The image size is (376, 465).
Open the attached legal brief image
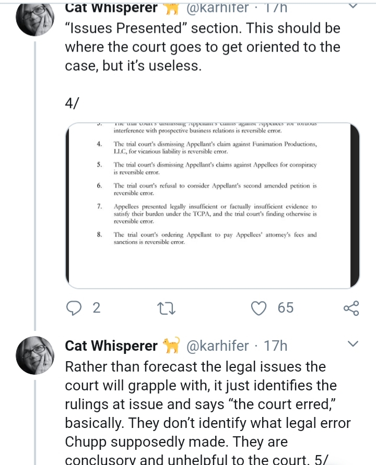click(213, 205)
